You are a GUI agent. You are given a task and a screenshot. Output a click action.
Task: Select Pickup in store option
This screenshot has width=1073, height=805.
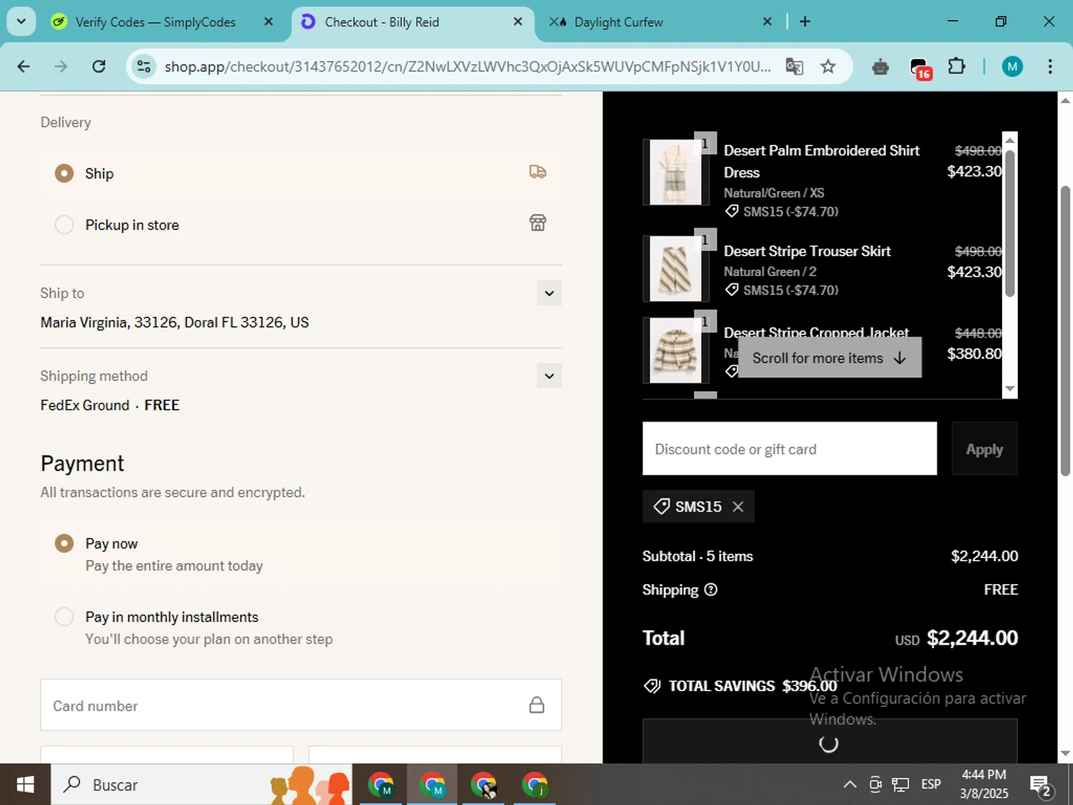point(64,225)
